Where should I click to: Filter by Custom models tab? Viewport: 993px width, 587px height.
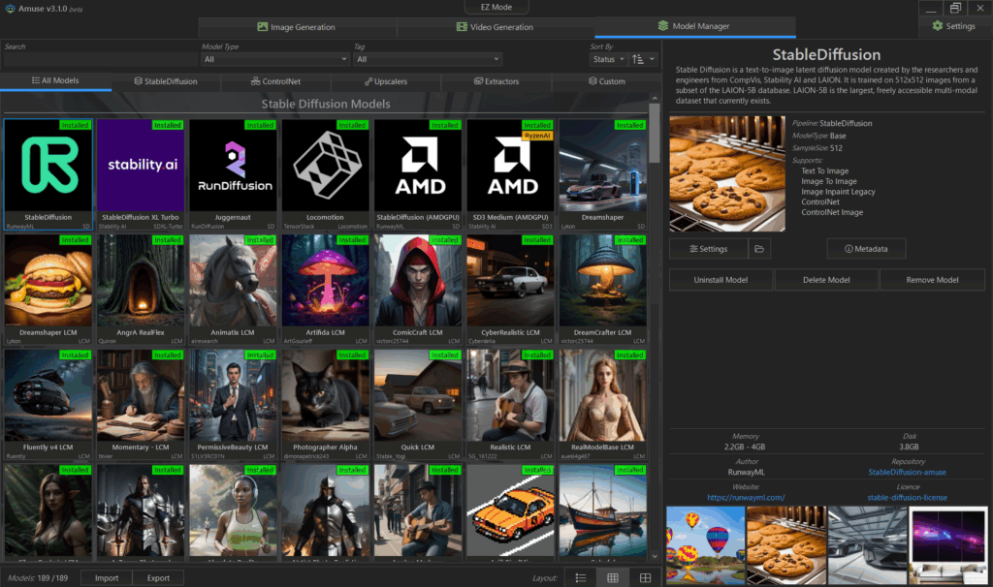pyautogui.click(x=607, y=81)
